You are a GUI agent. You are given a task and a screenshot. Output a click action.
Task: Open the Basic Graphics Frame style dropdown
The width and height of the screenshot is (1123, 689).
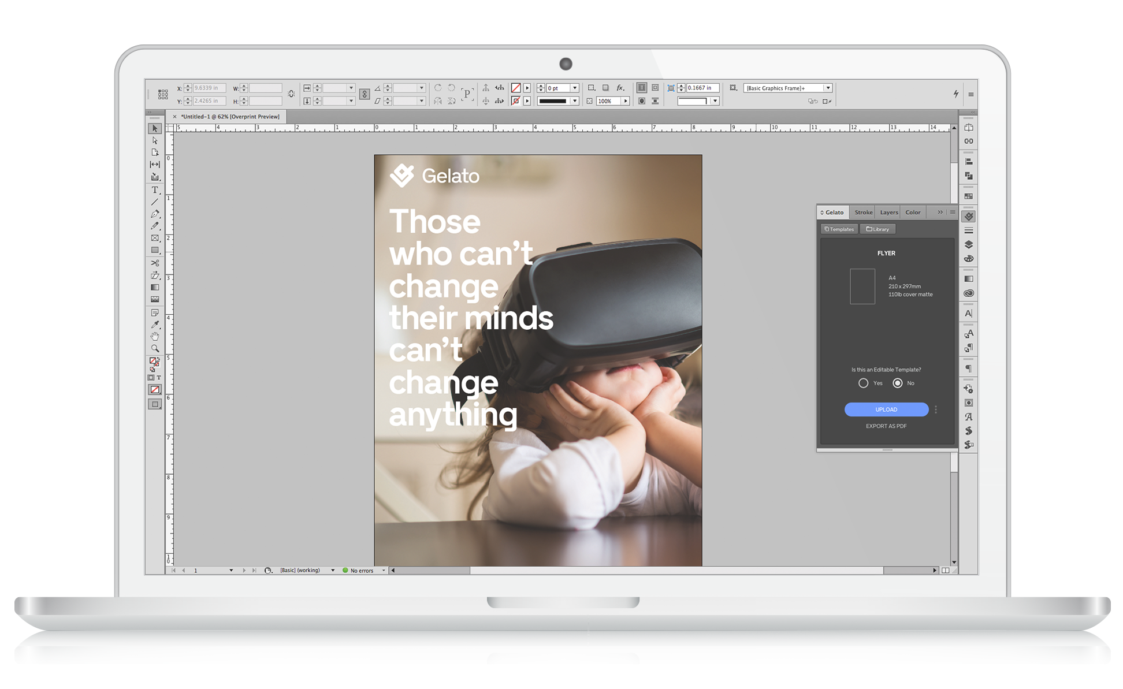point(828,88)
